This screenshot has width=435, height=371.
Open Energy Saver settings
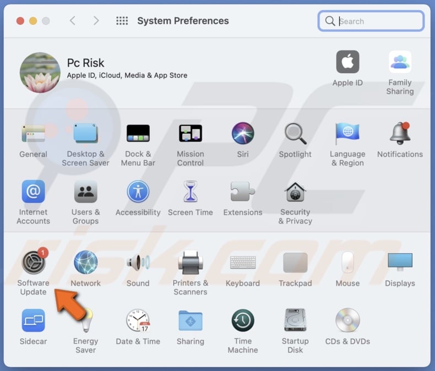(x=86, y=320)
